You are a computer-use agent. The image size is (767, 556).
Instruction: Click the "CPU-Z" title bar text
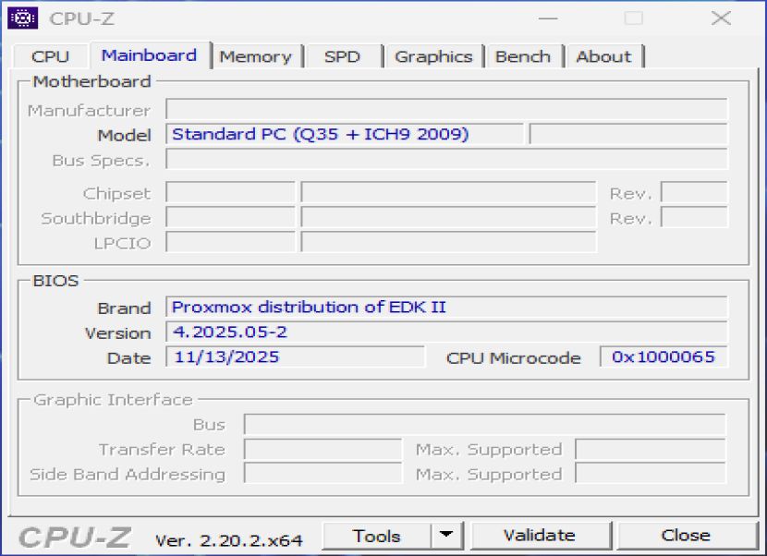click(x=81, y=18)
